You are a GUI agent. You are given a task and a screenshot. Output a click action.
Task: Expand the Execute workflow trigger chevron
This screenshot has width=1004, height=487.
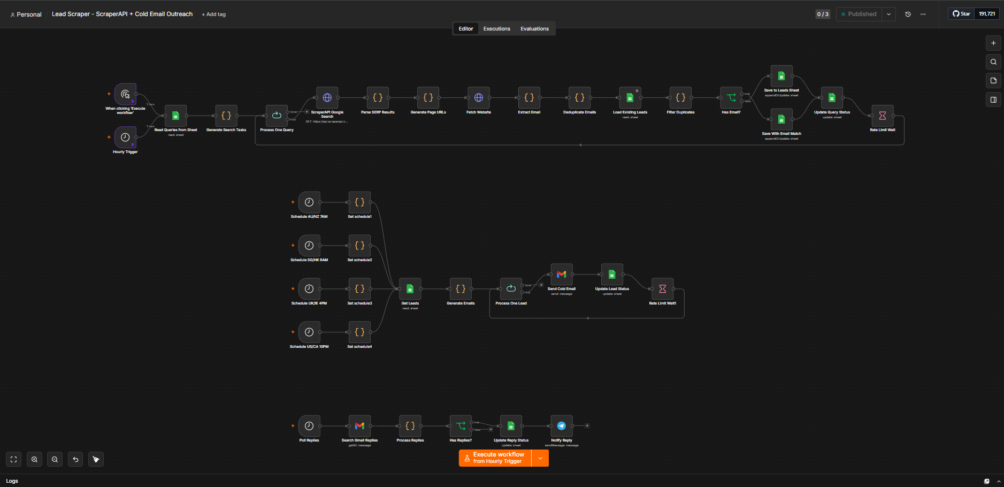click(x=540, y=458)
